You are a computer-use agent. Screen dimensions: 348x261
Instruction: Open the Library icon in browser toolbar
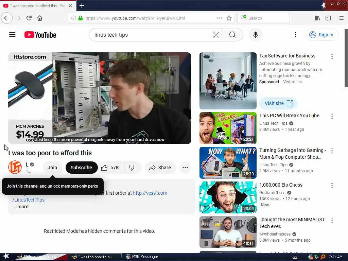[317, 18]
